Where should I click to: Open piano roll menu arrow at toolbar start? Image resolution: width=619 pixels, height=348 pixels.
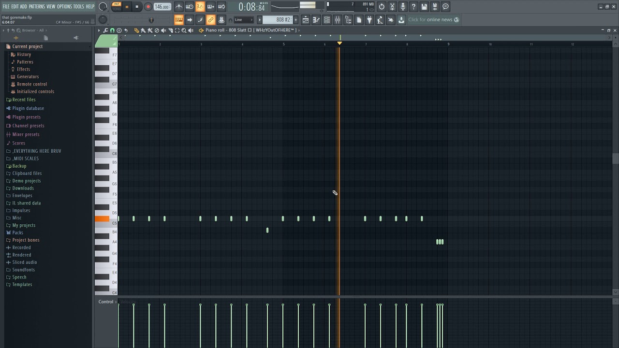[x=99, y=30]
